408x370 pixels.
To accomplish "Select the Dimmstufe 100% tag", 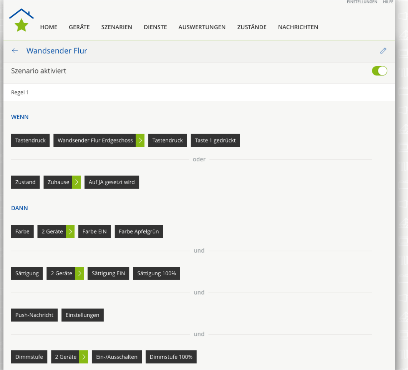I will coord(171,357).
